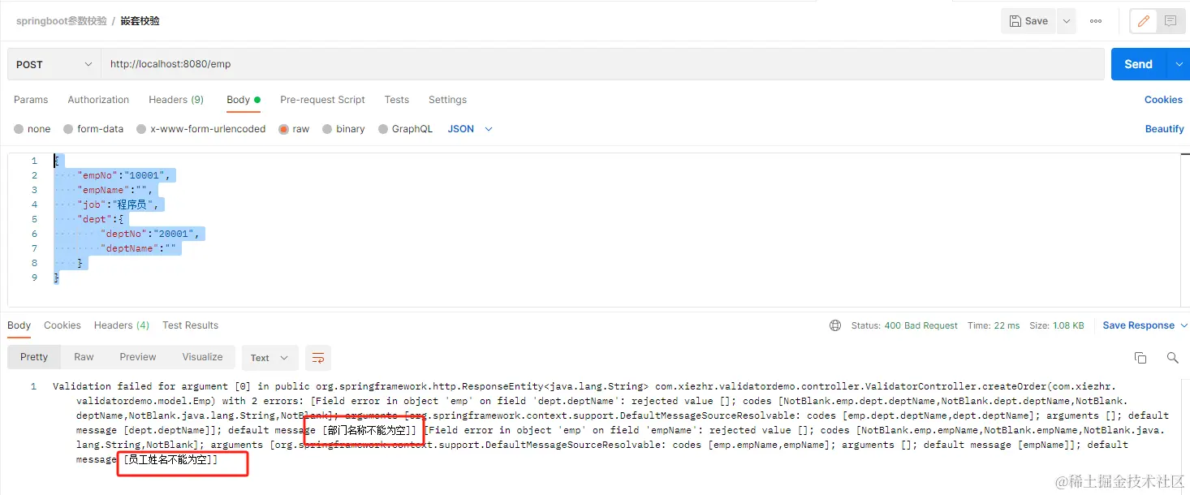Search the response with the magnifier icon
This screenshot has height=495, width=1190.
click(x=1172, y=358)
